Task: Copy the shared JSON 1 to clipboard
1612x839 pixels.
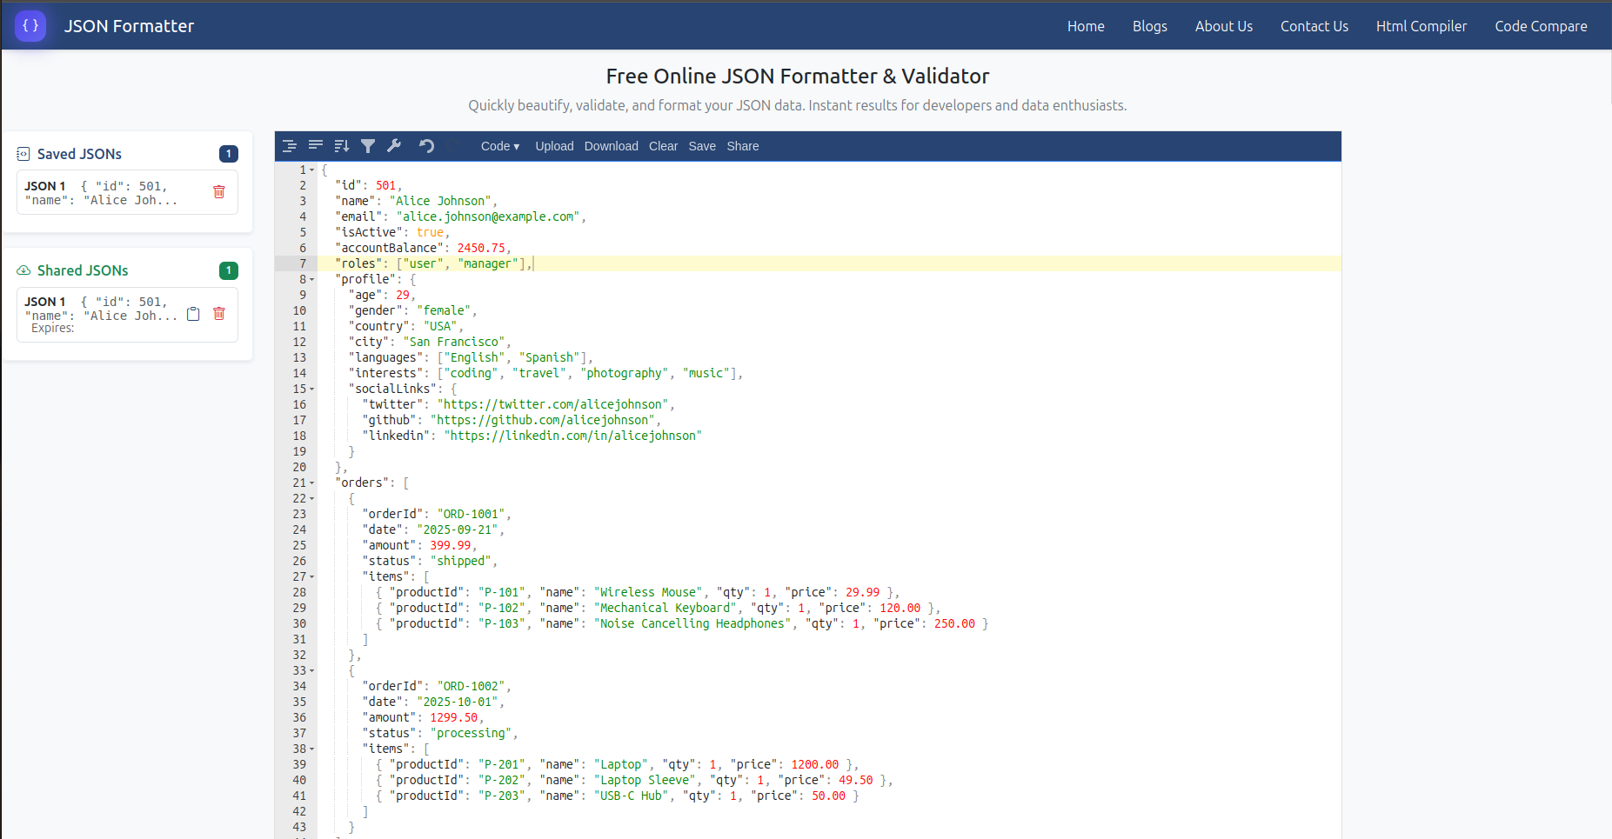Action: click(193, 314)
